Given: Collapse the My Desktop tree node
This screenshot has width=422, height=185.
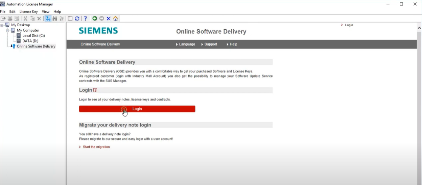Looking at the screenshot, I should click(x=2, y=25).
